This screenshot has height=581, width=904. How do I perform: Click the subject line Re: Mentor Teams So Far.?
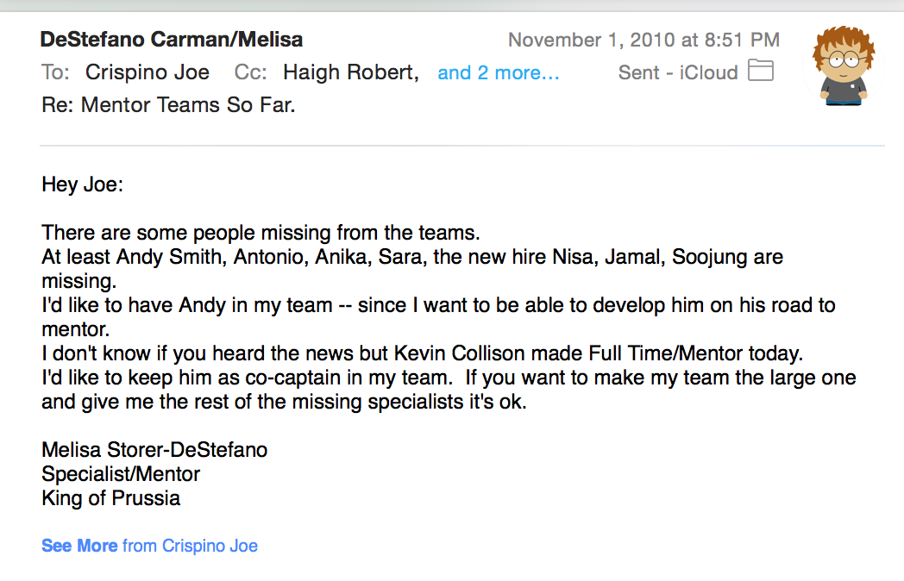pyautogui.click(x=168, y=105)
